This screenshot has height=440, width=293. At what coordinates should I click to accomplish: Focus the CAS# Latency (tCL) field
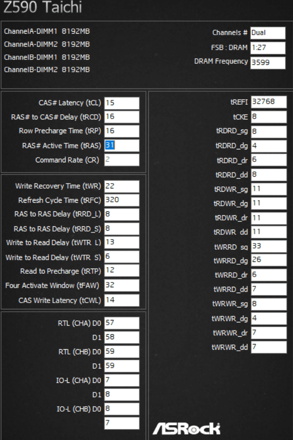[x=122, y=103]
